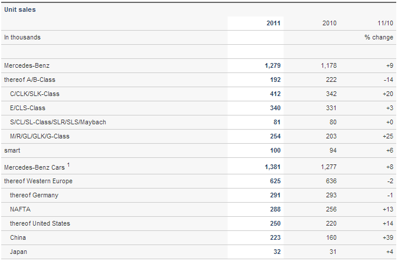Screen dimensions: 398x261
Task: Click the 'thereof Western Europe' row label
Action: (x=38, y=181)
